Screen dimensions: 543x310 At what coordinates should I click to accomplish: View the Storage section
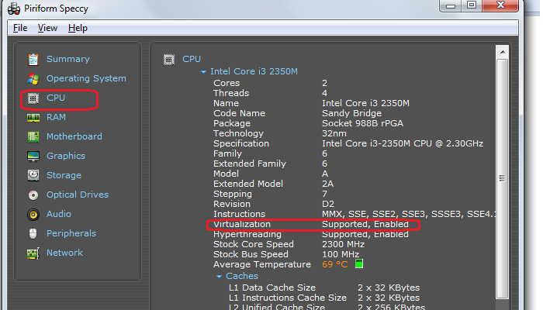pos(64,175)
